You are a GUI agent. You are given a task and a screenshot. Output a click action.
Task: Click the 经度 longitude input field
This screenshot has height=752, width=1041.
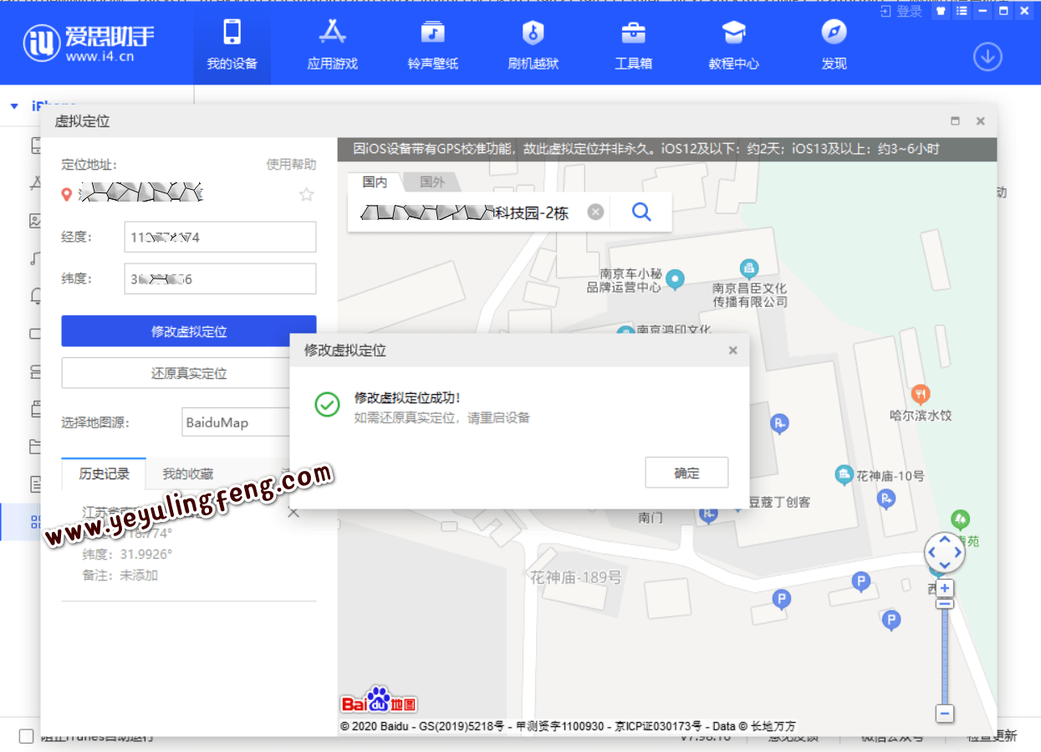pyautogui.click(x=220, y=238)
